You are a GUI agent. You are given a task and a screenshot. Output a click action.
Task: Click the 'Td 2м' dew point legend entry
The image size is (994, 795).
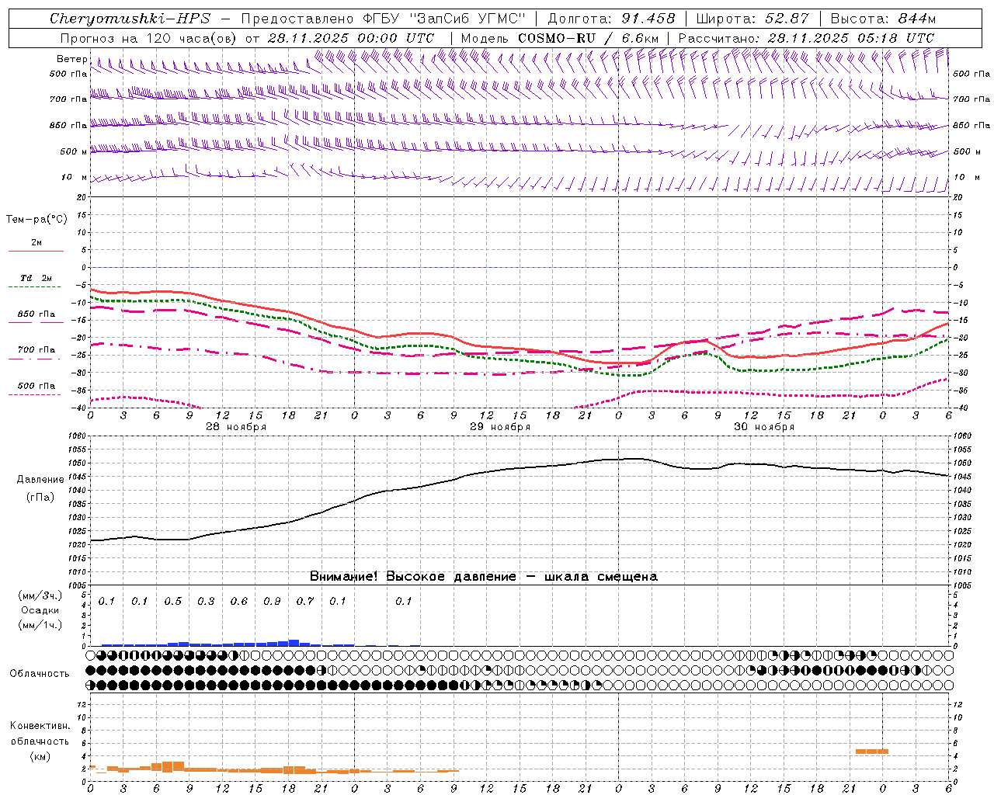[36, 278]
